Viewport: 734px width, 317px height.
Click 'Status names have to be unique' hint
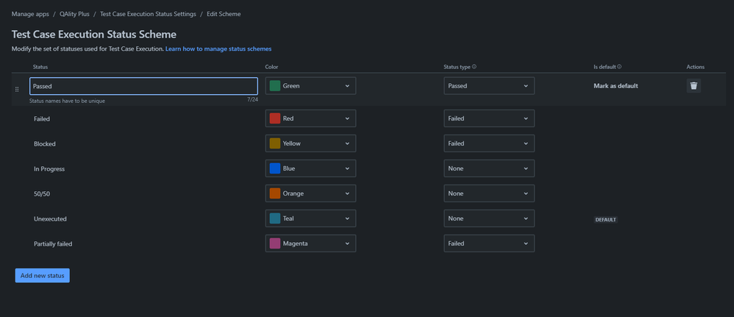pos(67,101)
